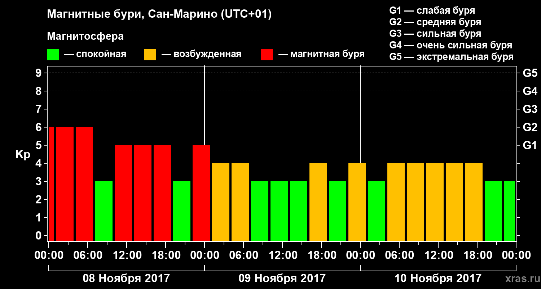
Task: Click the 'G1' right-axis label
Action: [530, 145]
